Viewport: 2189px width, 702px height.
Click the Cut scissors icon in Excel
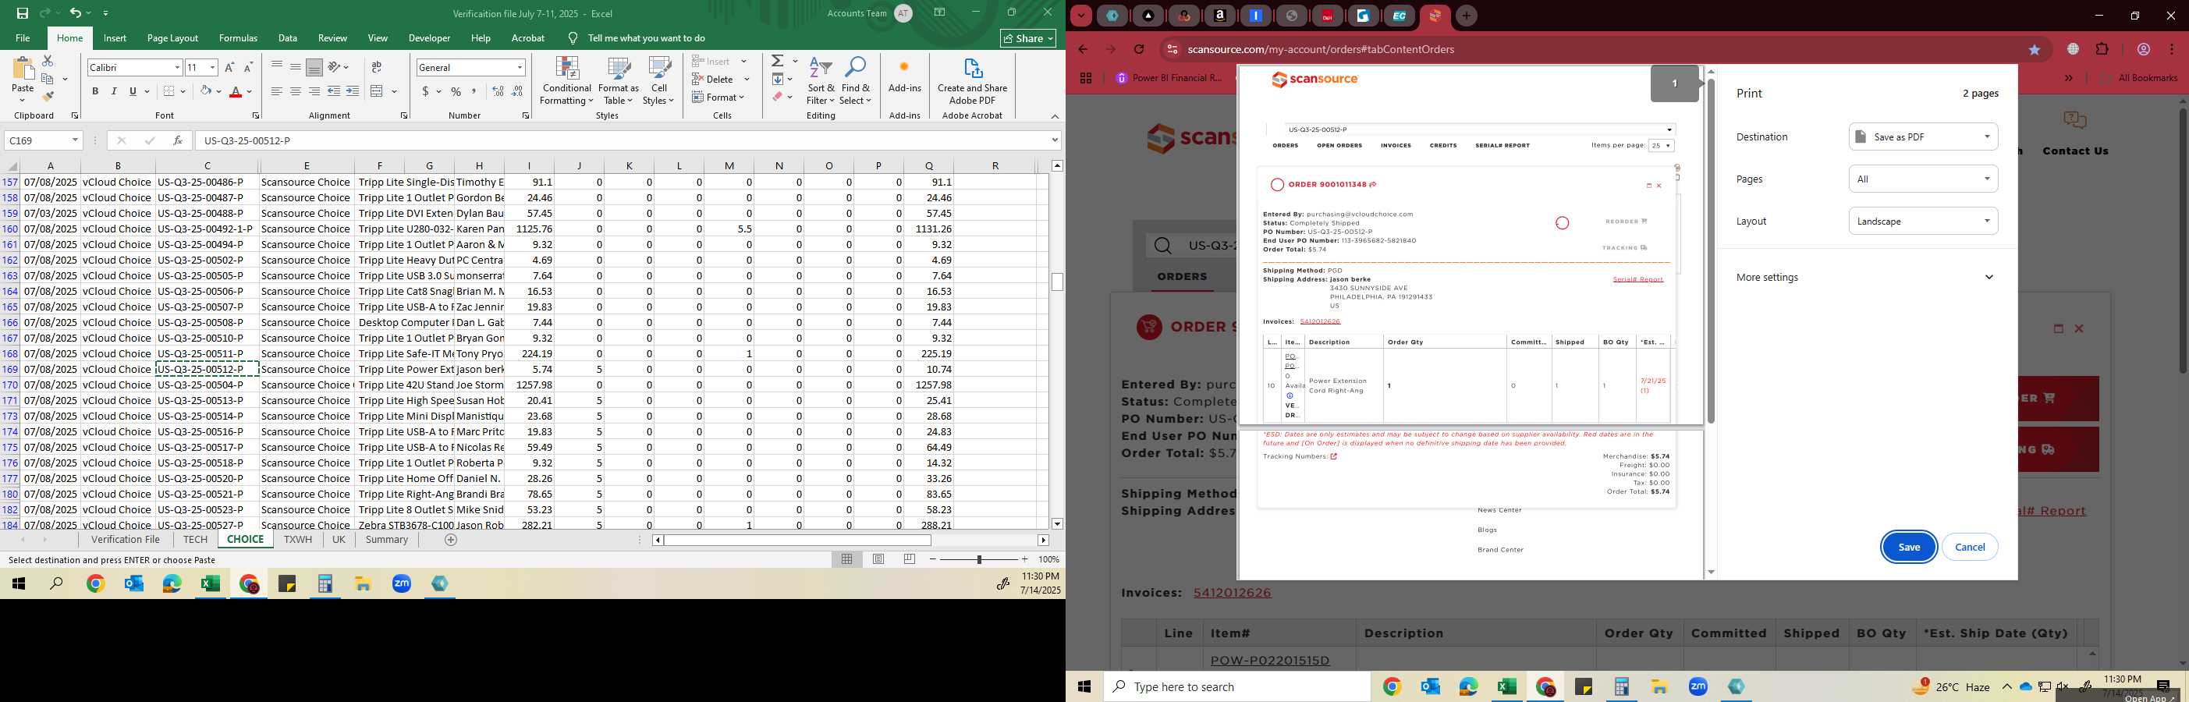48,61
